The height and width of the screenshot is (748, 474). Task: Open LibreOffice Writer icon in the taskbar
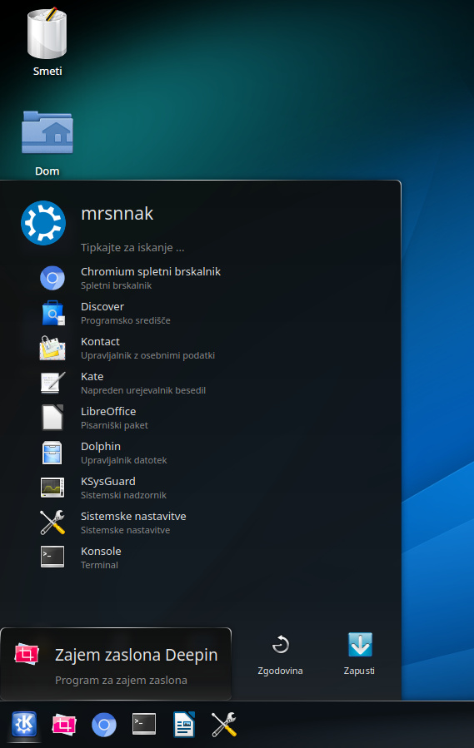pos(184,725)
